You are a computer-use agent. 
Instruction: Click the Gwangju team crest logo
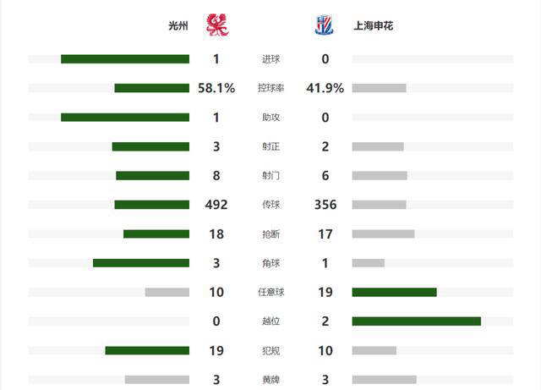[x=217, y=25]
